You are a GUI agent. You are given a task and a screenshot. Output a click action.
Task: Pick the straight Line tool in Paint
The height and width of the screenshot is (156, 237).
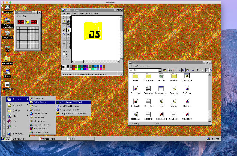point(64,38)
